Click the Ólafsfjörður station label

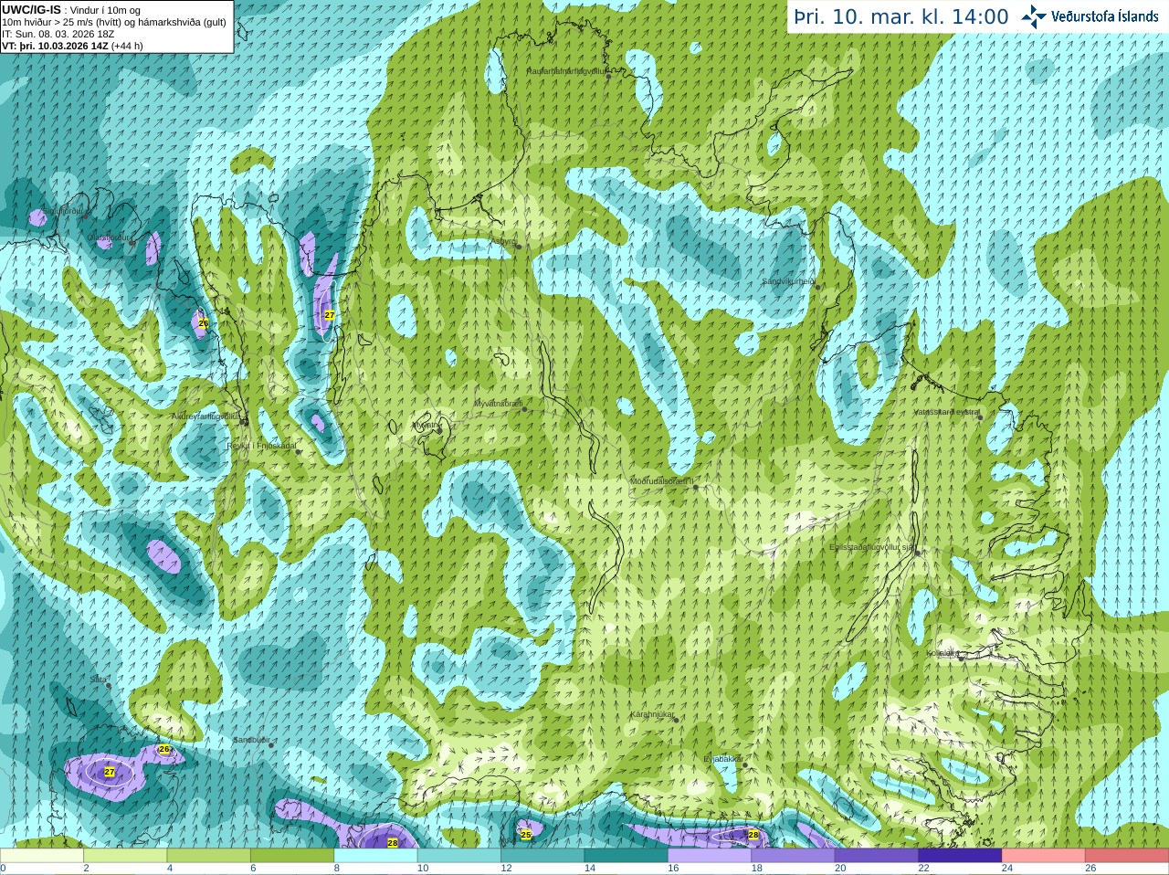tap(110, 237)
